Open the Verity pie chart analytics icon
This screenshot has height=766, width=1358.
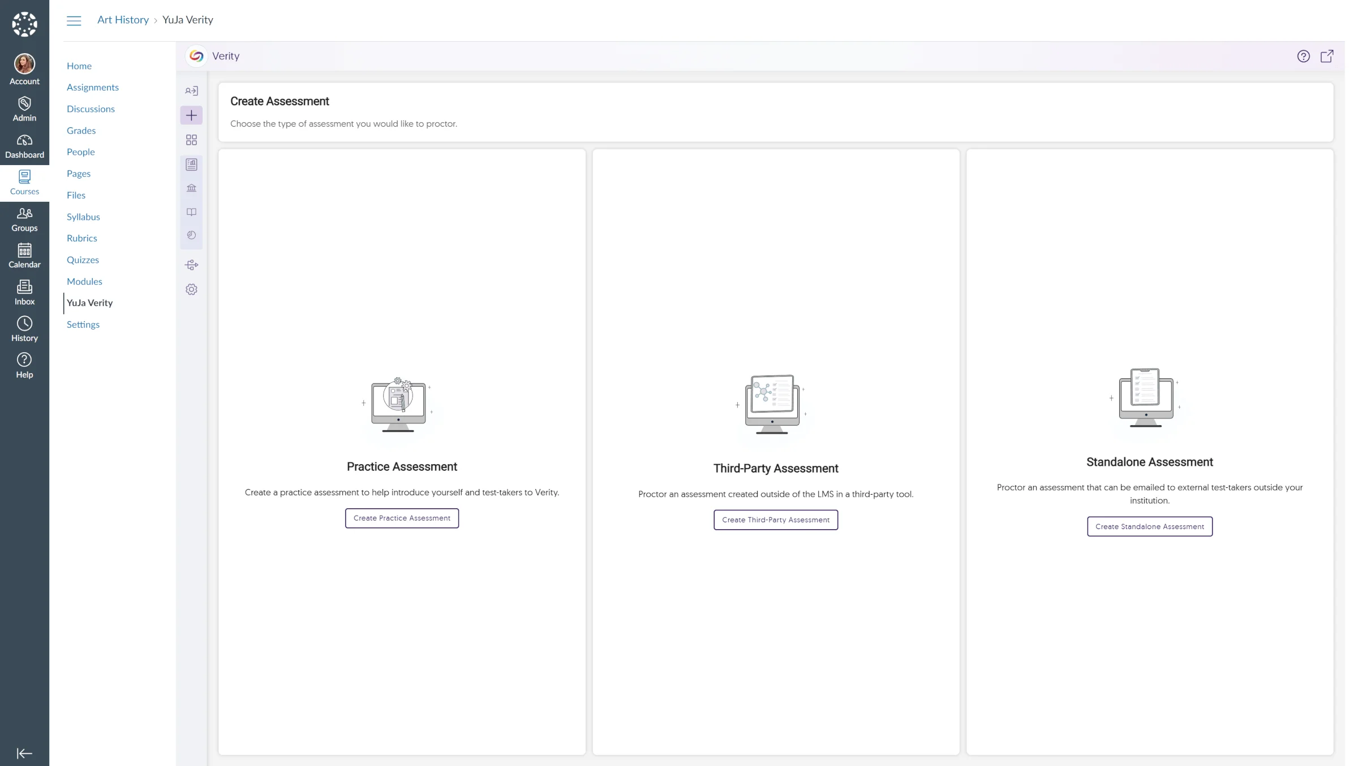191,235
